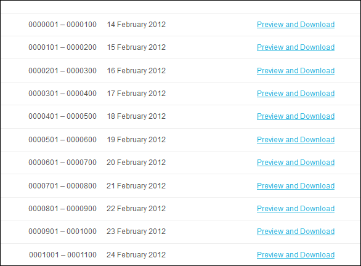Viewport: 361px width, 266px height.
Task: Open Preview and Download for 23 February 2012
Action: point(296,232)
